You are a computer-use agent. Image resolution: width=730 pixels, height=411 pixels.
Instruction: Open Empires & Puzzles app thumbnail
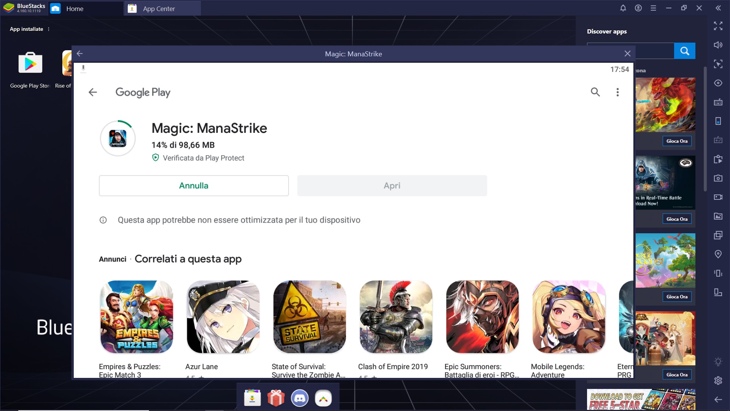pos(136,317)
